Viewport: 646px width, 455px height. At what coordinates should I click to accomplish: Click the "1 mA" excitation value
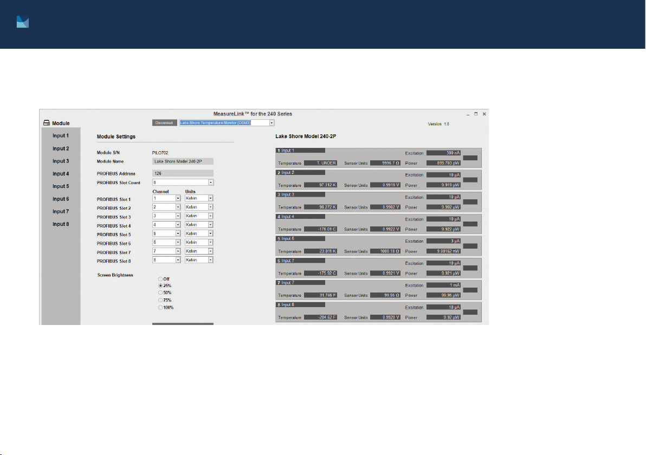click(x=443, y=285)
